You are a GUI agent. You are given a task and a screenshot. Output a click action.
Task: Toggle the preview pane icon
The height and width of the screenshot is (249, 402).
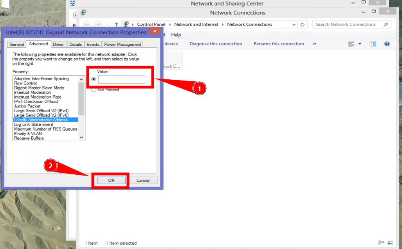(373, 44)
